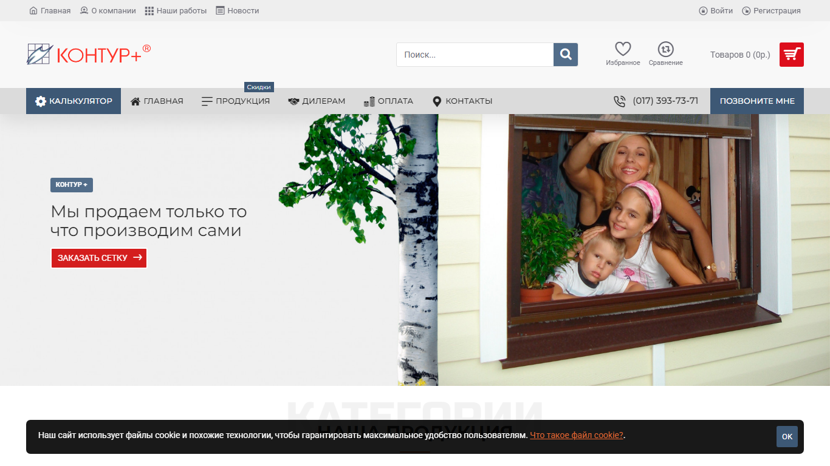Image resolution: width=830 pixels, height=466 pixels.
Task: Click the Сравнение label
Action: [x=665, y=62]
